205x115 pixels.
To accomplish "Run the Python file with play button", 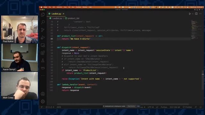I will 190,14.
